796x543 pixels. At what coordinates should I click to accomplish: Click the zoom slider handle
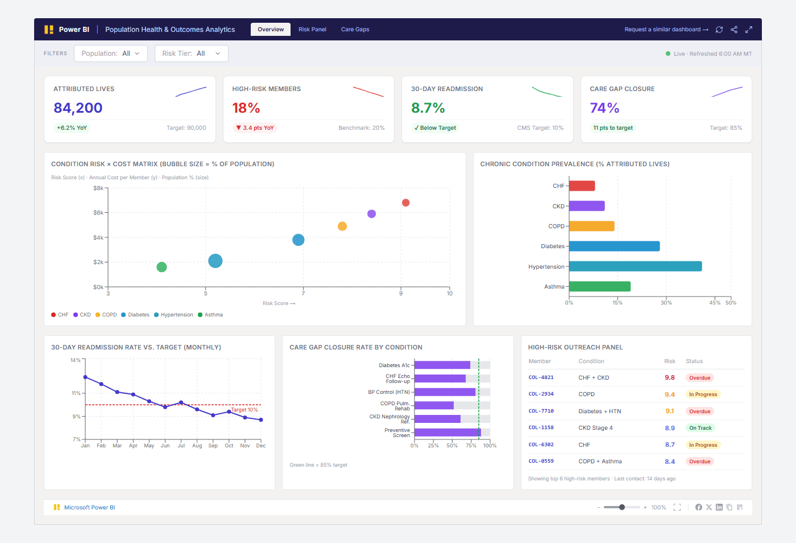[622, 507]
